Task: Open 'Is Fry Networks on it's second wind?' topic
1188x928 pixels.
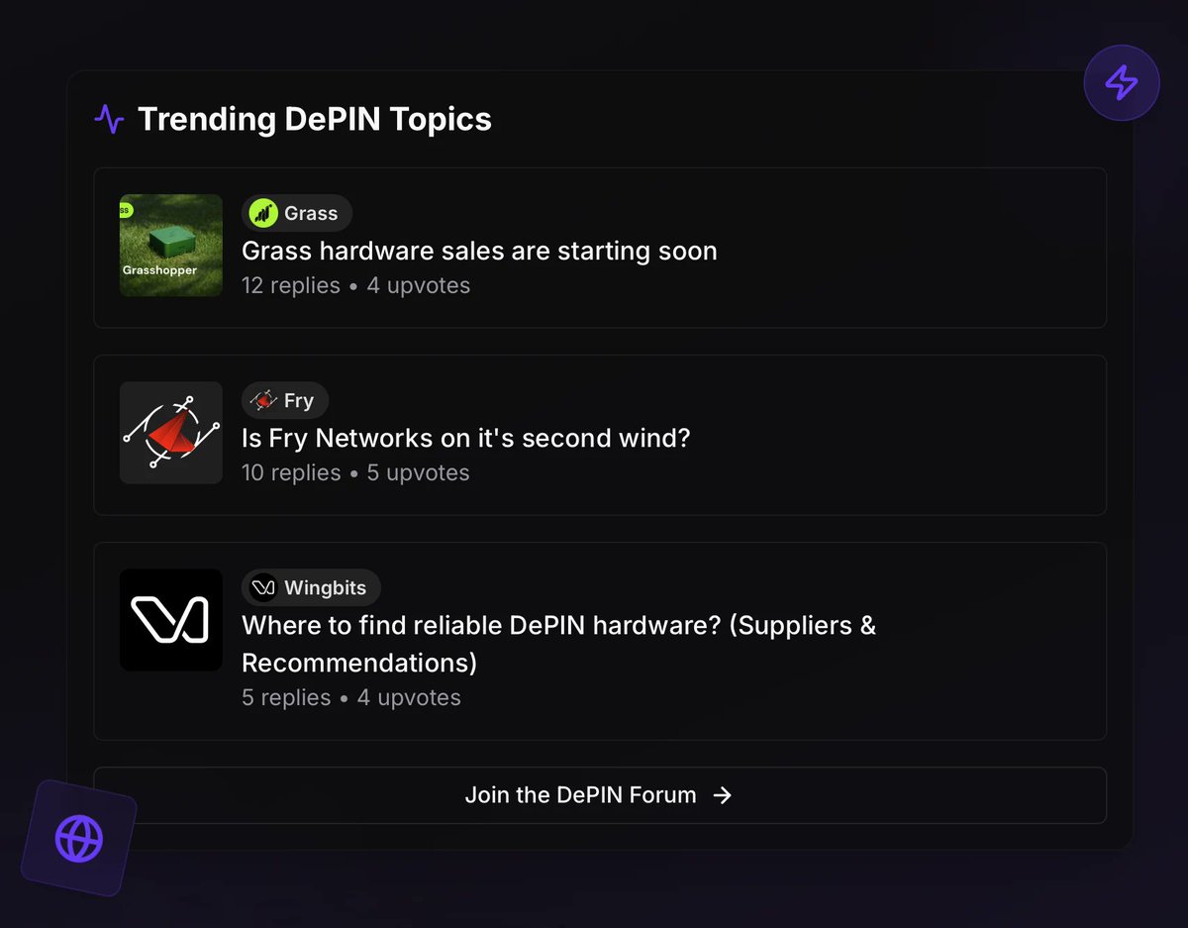Action: pyautogui.click(x=466, y=438)
